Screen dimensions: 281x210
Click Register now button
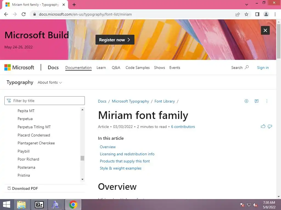point(115,40)
